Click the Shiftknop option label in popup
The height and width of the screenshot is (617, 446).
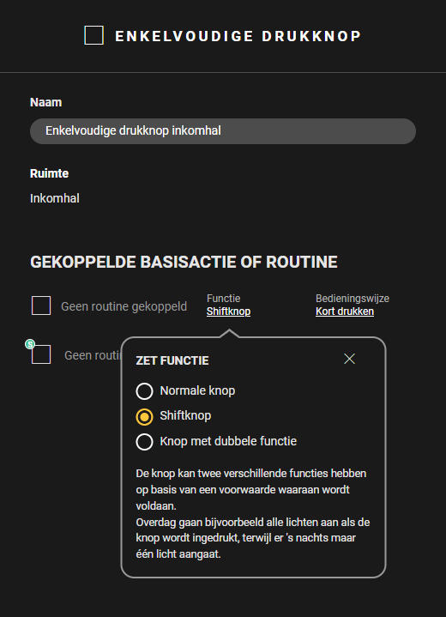tap(185, 415)
